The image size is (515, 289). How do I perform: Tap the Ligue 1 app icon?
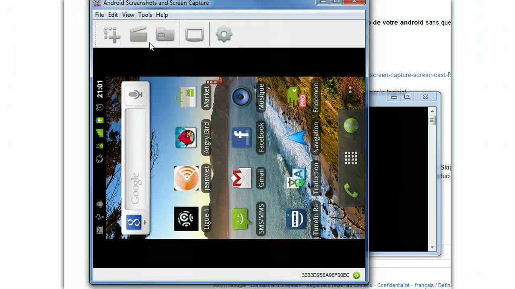coord(186,219)
